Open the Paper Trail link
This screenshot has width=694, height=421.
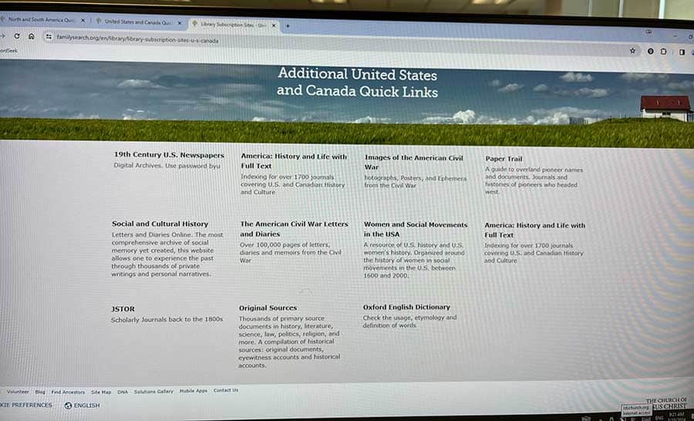coord(504,159)
